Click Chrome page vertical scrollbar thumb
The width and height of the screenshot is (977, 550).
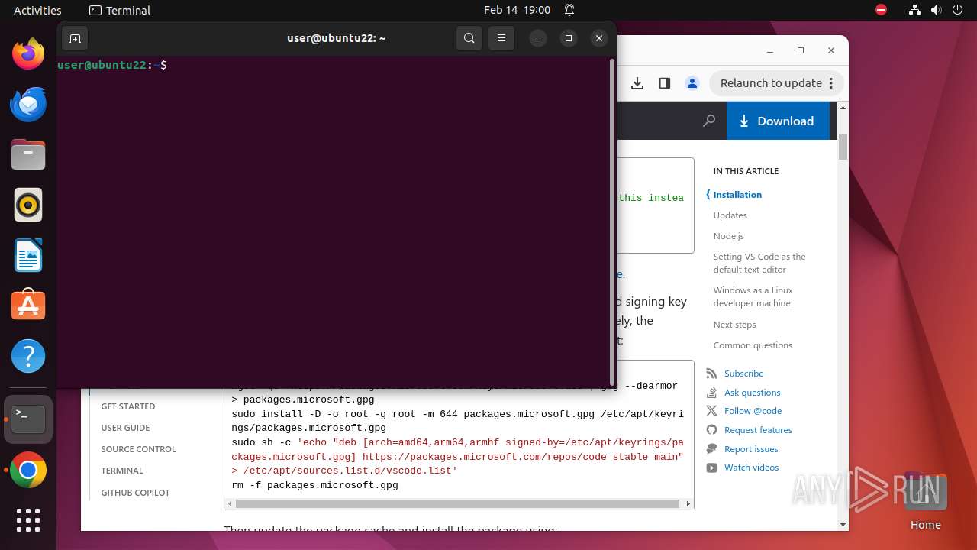[x=843, y=147]
